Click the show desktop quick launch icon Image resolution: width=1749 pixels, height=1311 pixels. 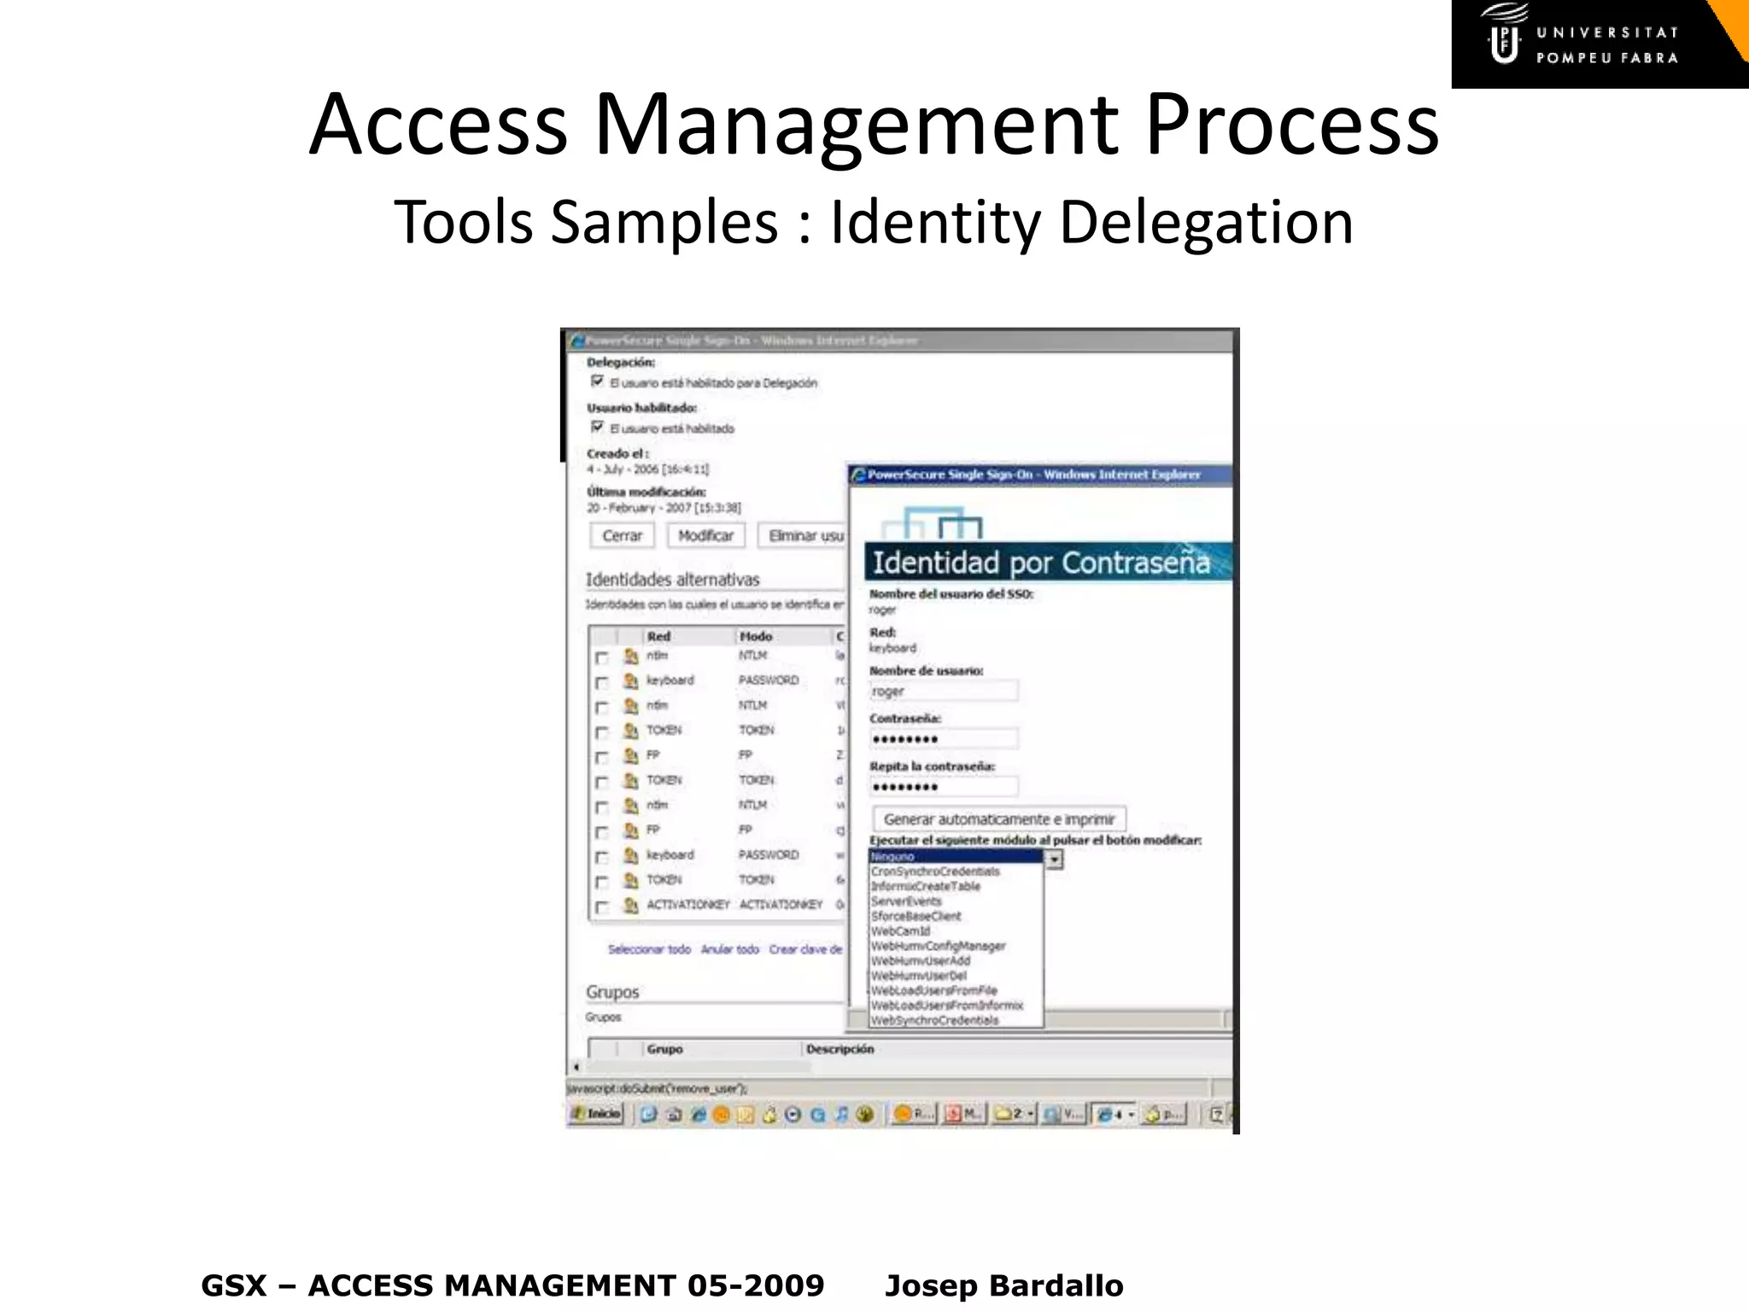(649, 1114)
